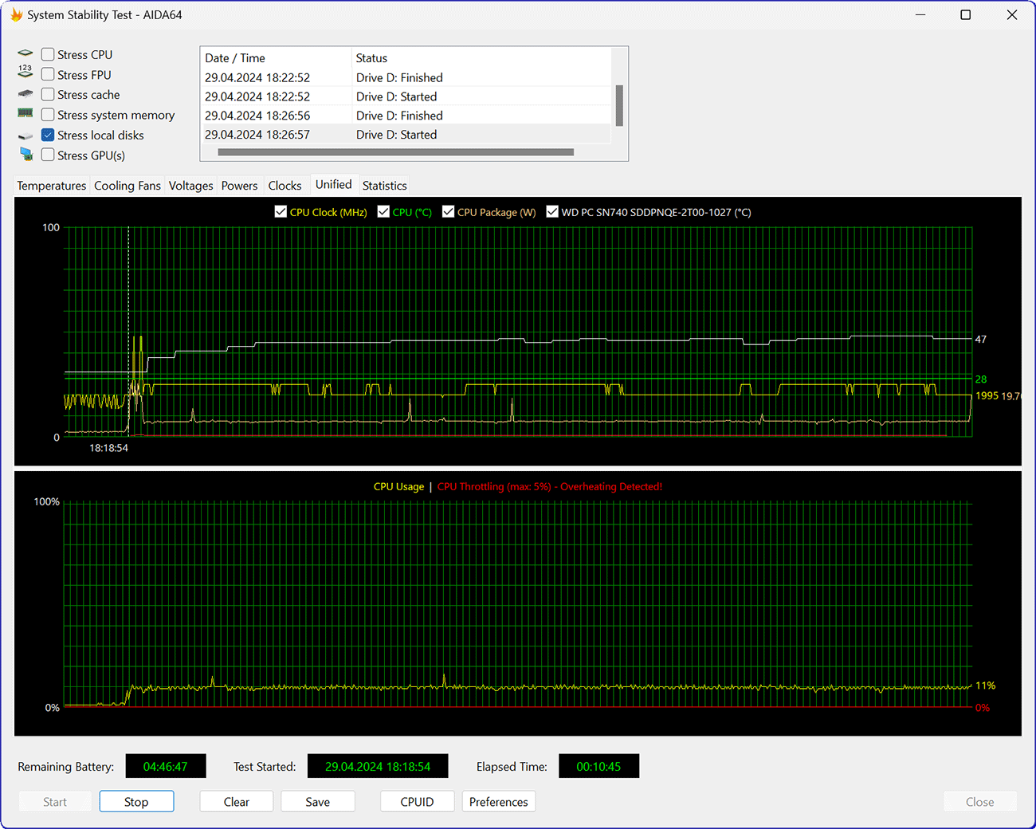Click the CPU chip icon beside Stress CPU

(x=26, y=53)
